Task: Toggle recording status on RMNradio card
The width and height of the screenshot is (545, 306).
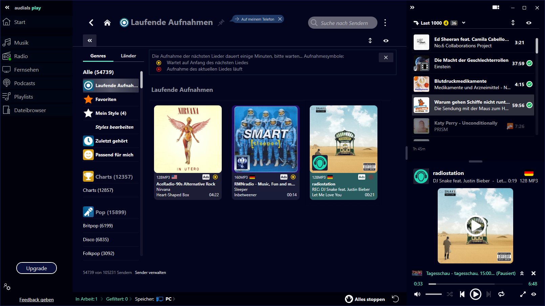Action: pos(293,177)
